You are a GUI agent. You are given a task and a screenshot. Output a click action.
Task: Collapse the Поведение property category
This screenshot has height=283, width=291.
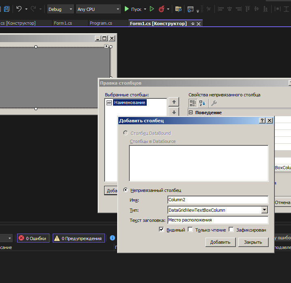point(190,112)
